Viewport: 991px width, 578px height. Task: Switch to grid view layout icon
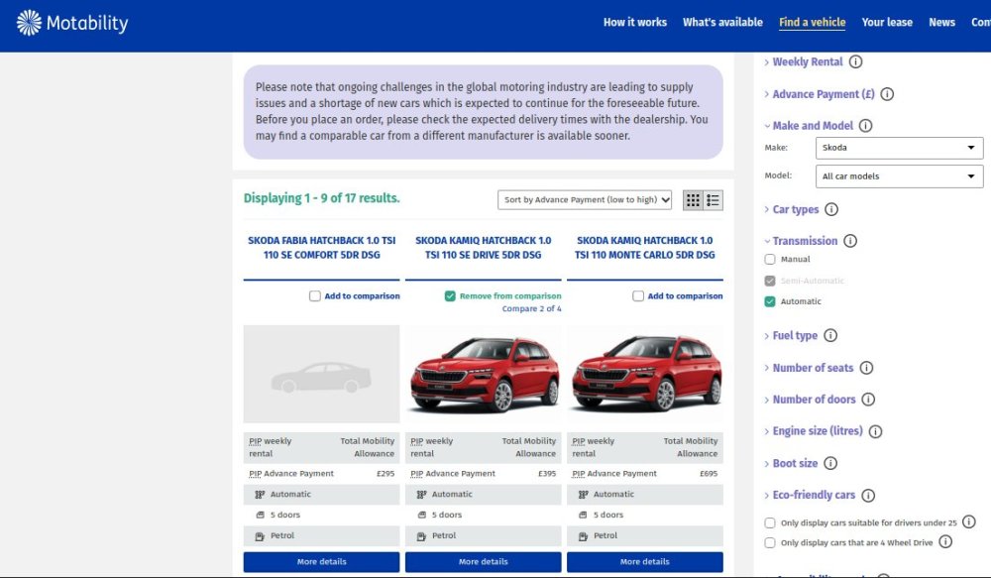(693, 200)
